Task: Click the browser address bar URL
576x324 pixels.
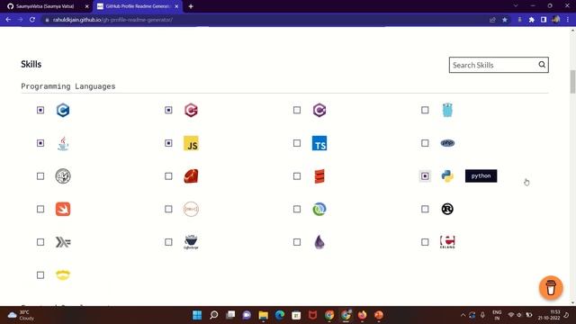Action: click(112, 20)
